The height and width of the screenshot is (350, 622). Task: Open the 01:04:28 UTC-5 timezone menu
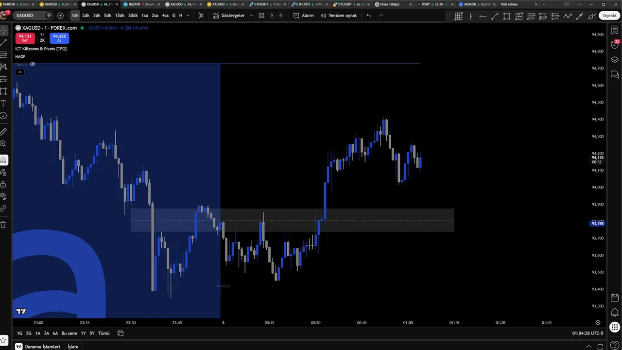click(x=587, y=333)
